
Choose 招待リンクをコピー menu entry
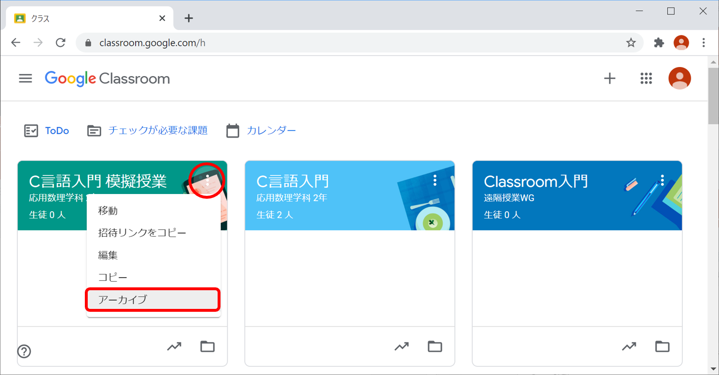point(153,233)
